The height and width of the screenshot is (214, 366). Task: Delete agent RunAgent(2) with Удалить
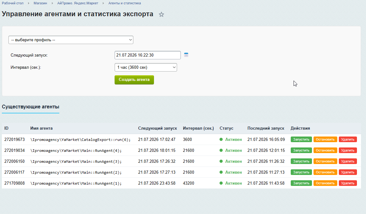(x=348, y=172)
